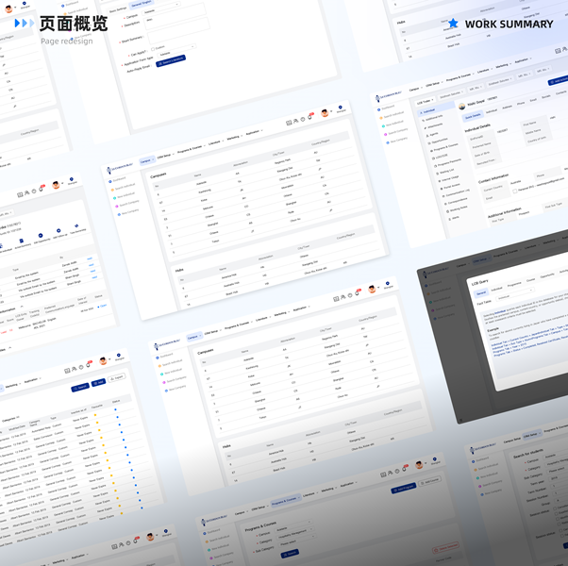Click the blue star beside WORK SUMMARY
Viewport: 568px width, 566px height.
point(453,24)
